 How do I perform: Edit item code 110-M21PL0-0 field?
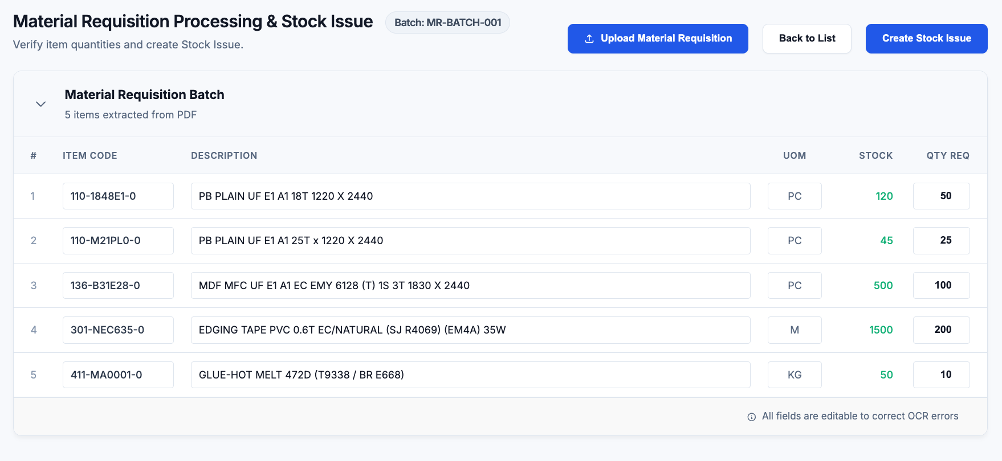118,241
